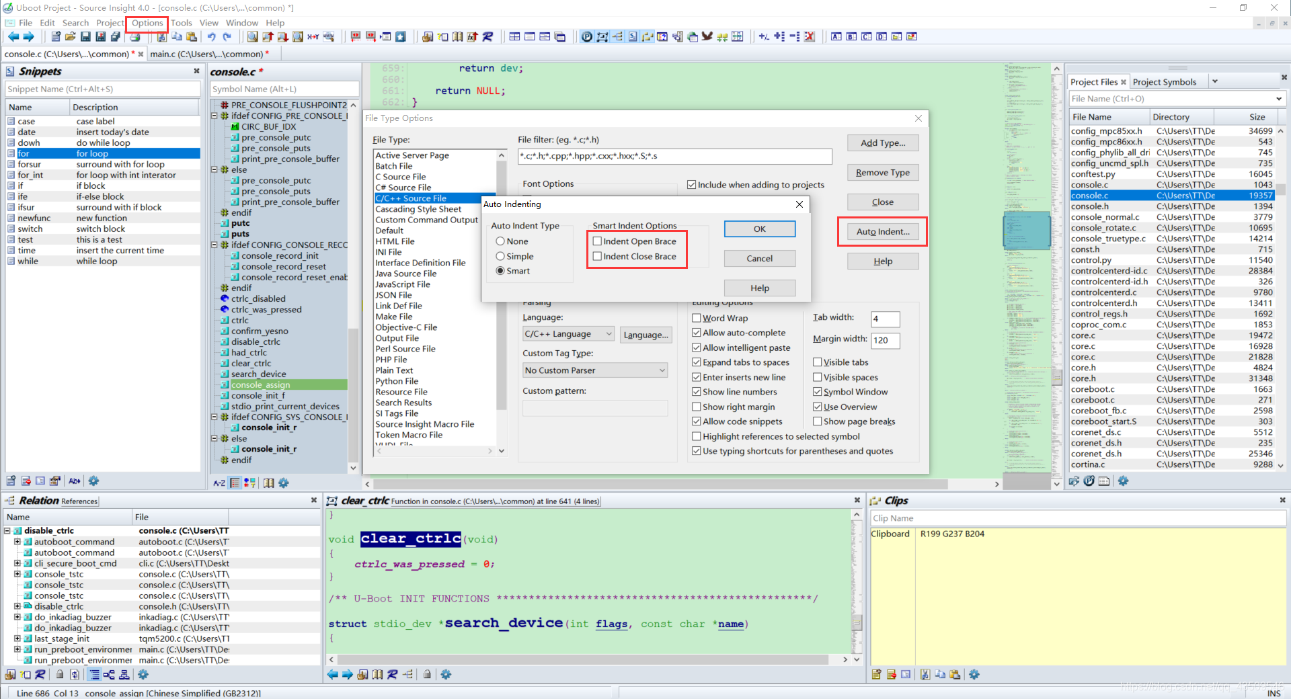Click the Paste clipboard icon in toolbar
The width and height of the screenshot is (1291, 699).
pos(192,37)
